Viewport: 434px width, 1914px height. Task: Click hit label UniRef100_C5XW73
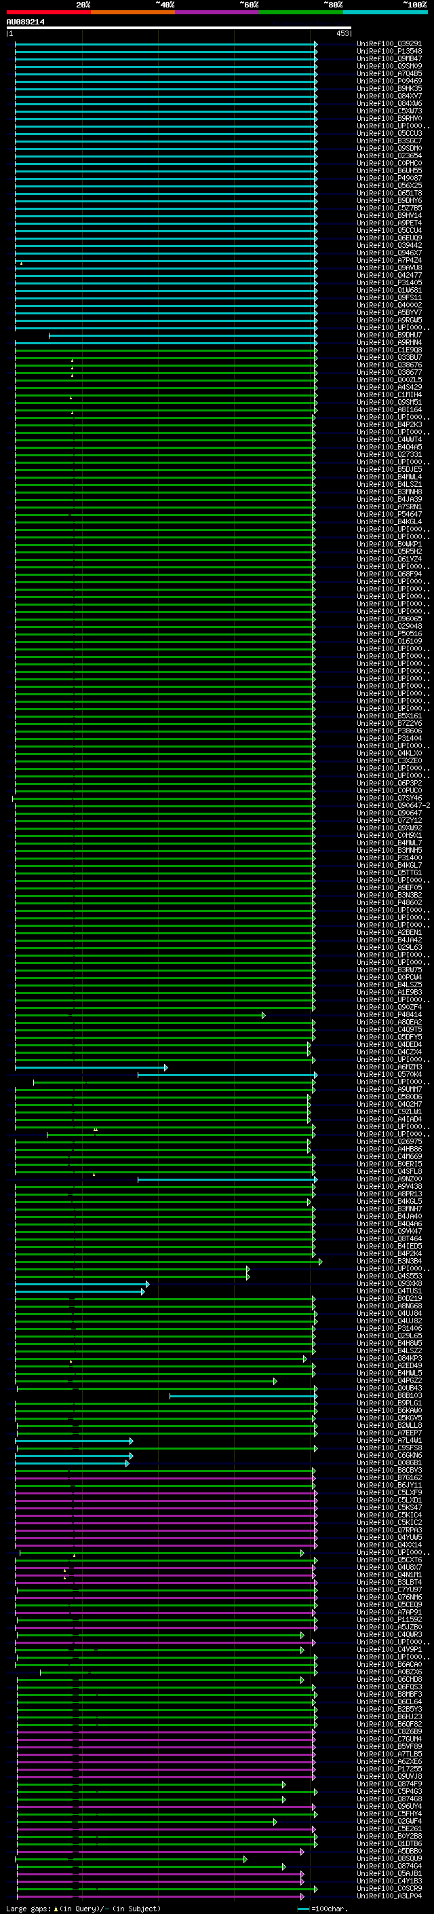(389, 111)
